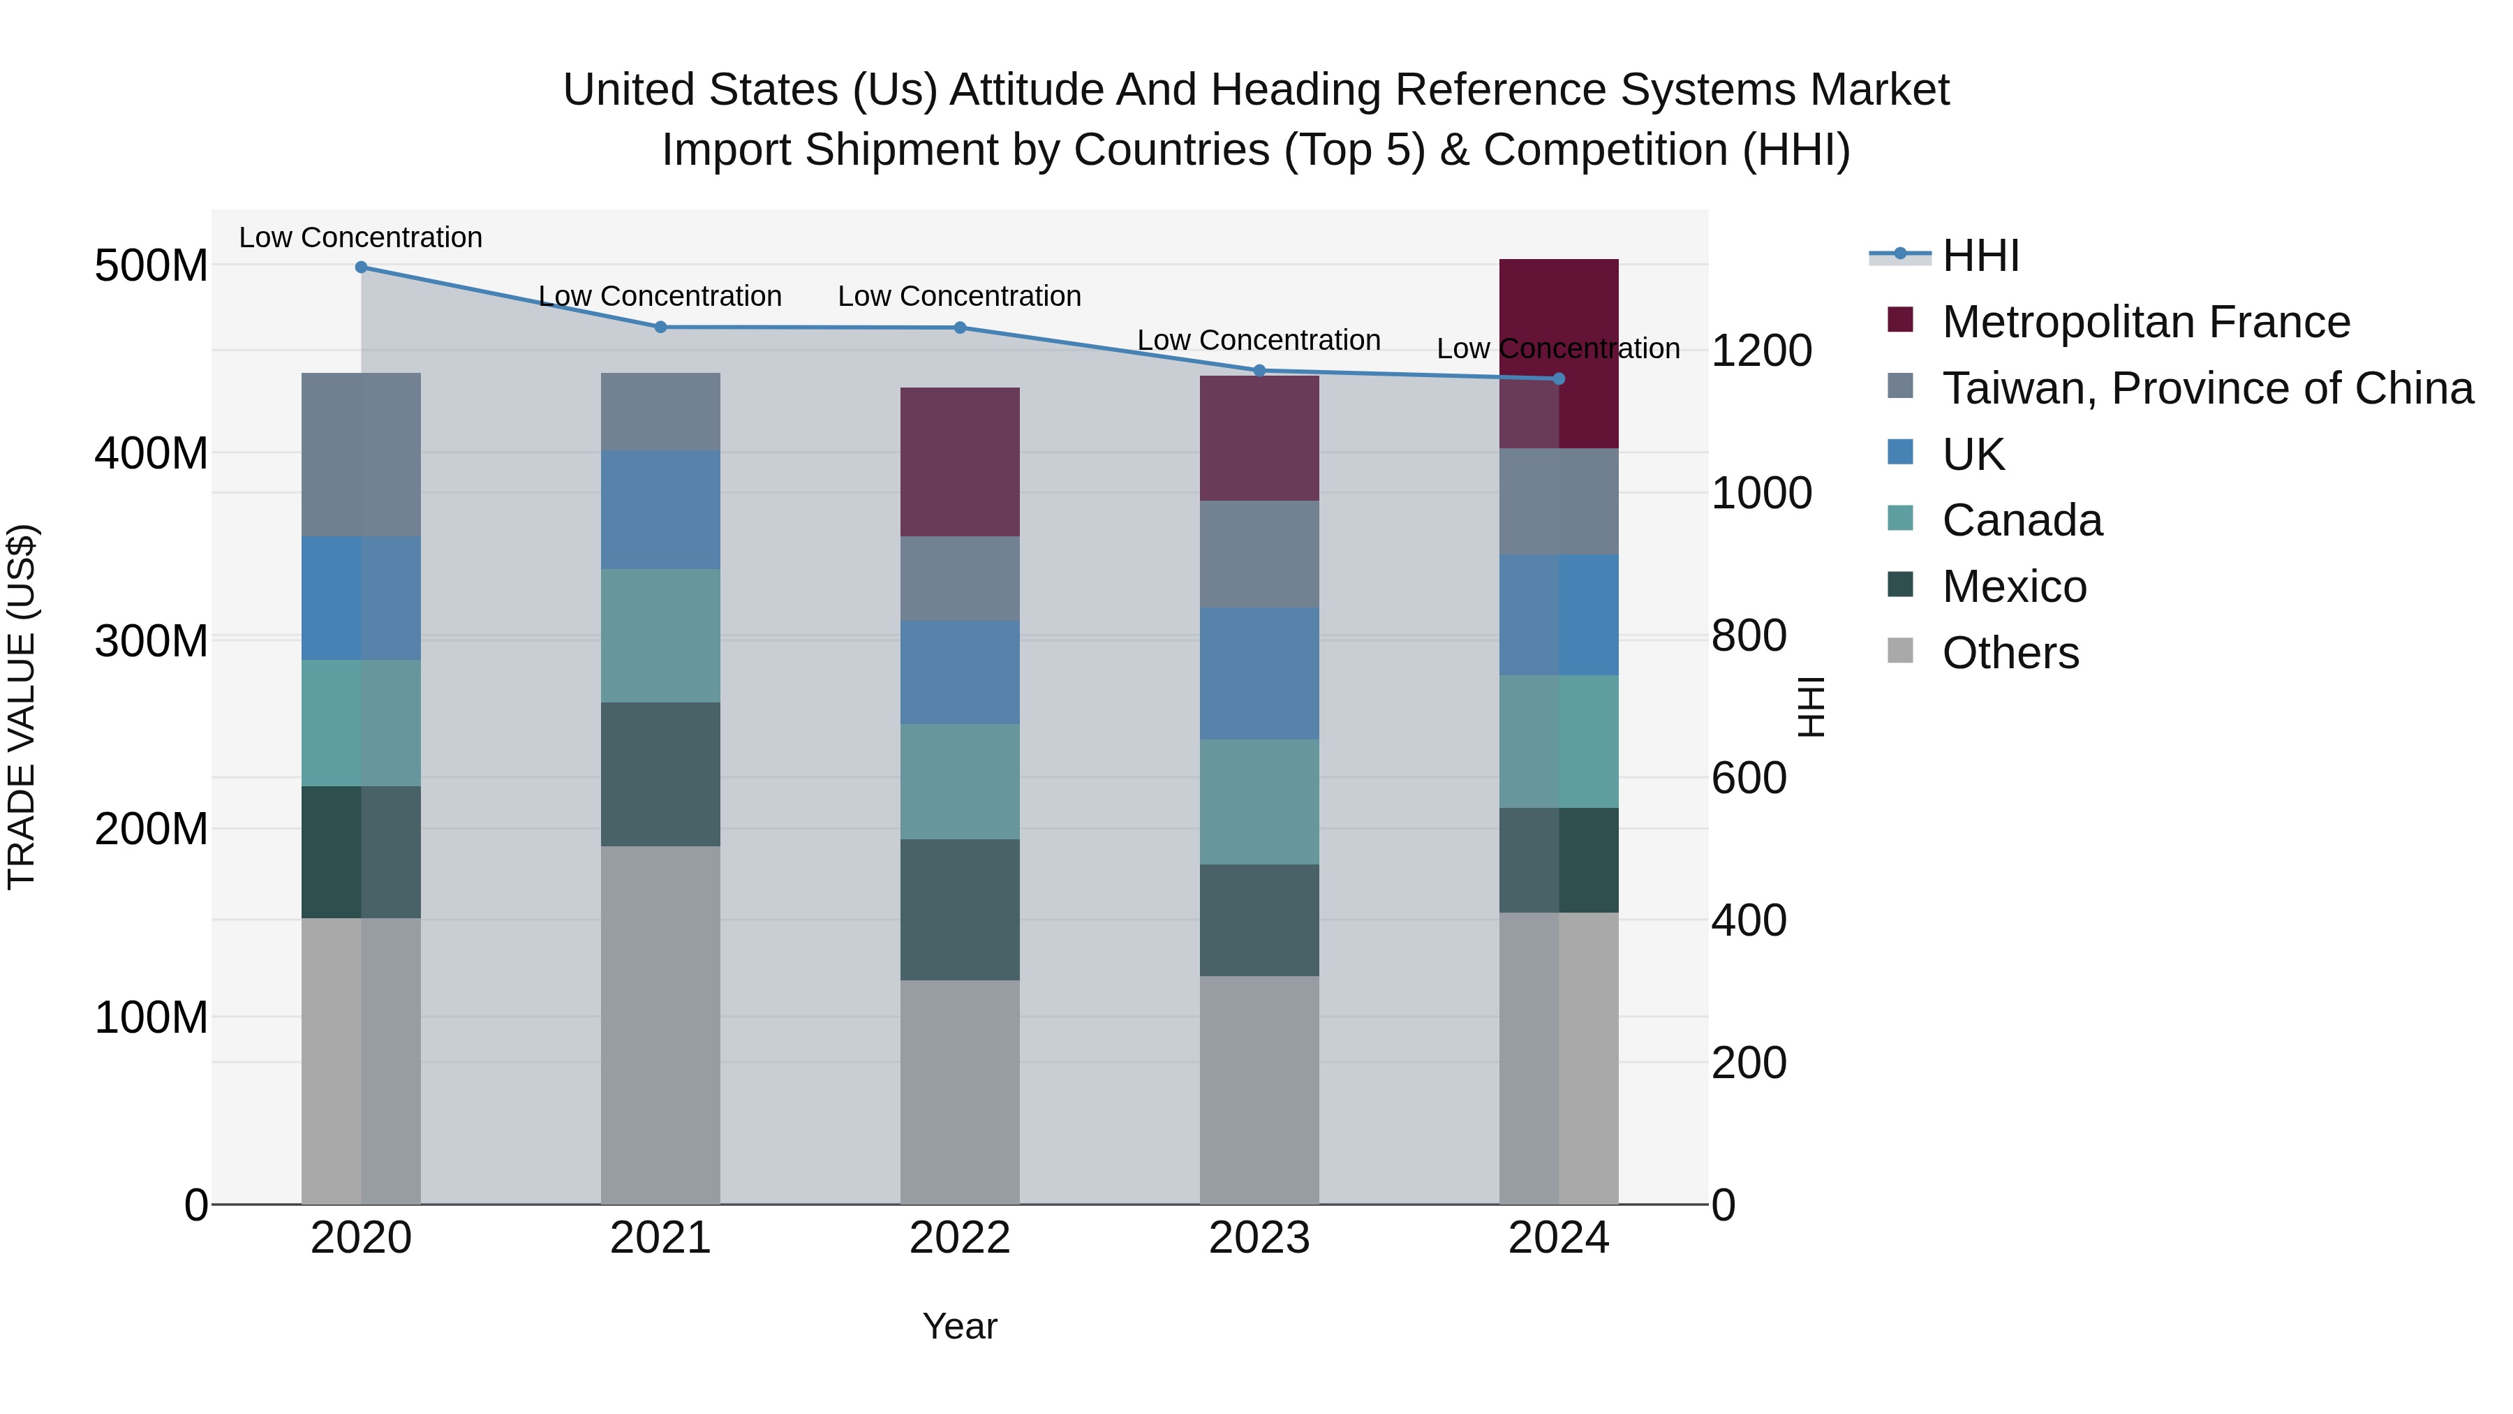This screenshot has width=2513, height=1414.
Task: Click the 2023 HHI data point
Action: click(x=1259, y=371)
